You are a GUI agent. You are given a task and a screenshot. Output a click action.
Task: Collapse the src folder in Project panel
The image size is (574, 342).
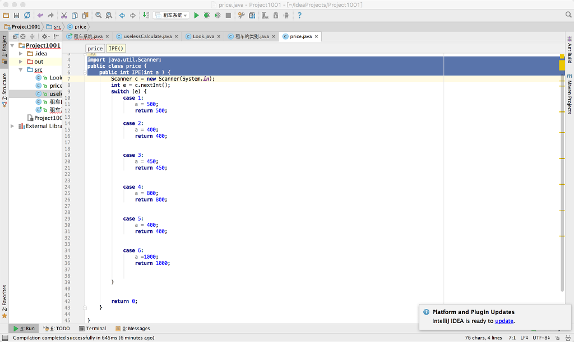point(20,69)
